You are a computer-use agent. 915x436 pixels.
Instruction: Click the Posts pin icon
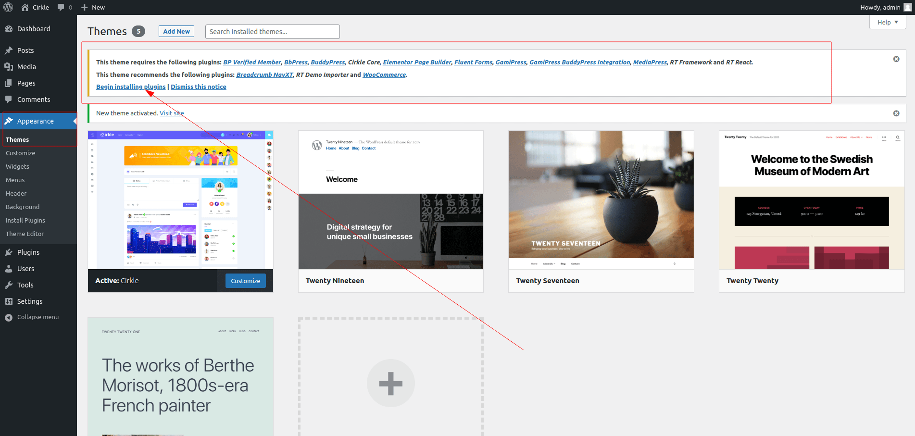point(9,50)
